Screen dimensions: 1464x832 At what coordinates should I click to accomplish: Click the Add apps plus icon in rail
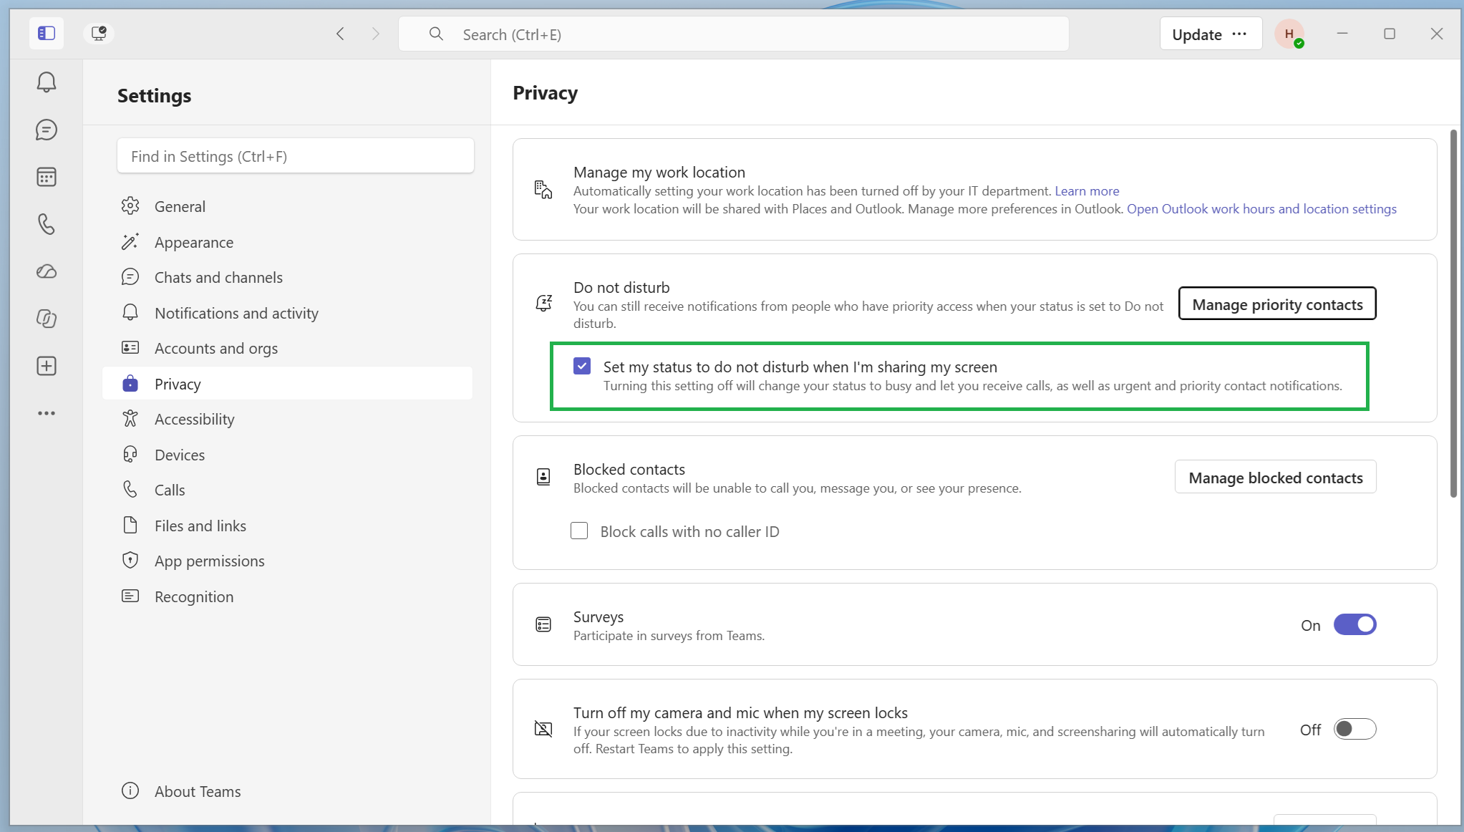(x=47, y=366)
